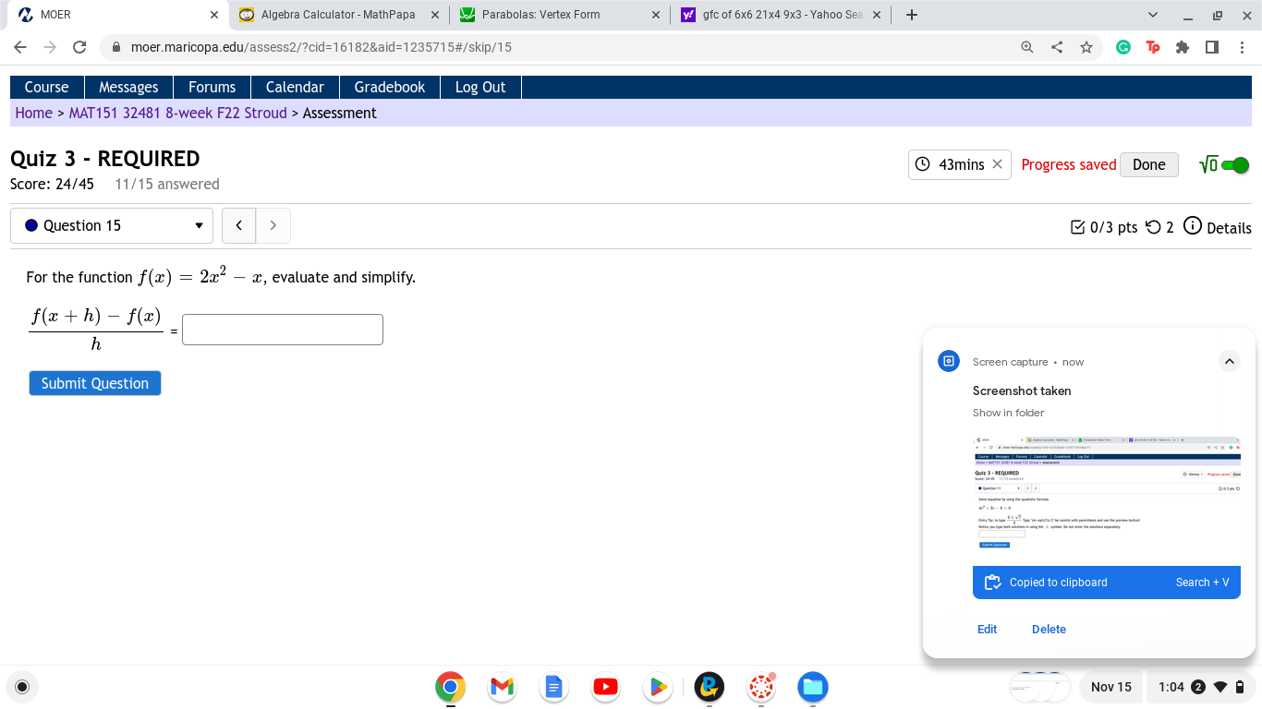
Task: Open the Grammarly extension icon
Action: coord(1123,47)
